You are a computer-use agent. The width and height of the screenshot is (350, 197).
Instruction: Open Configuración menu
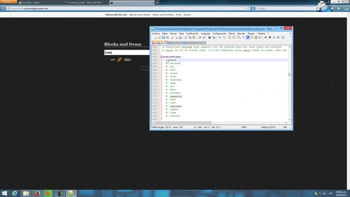coord(219,33)
